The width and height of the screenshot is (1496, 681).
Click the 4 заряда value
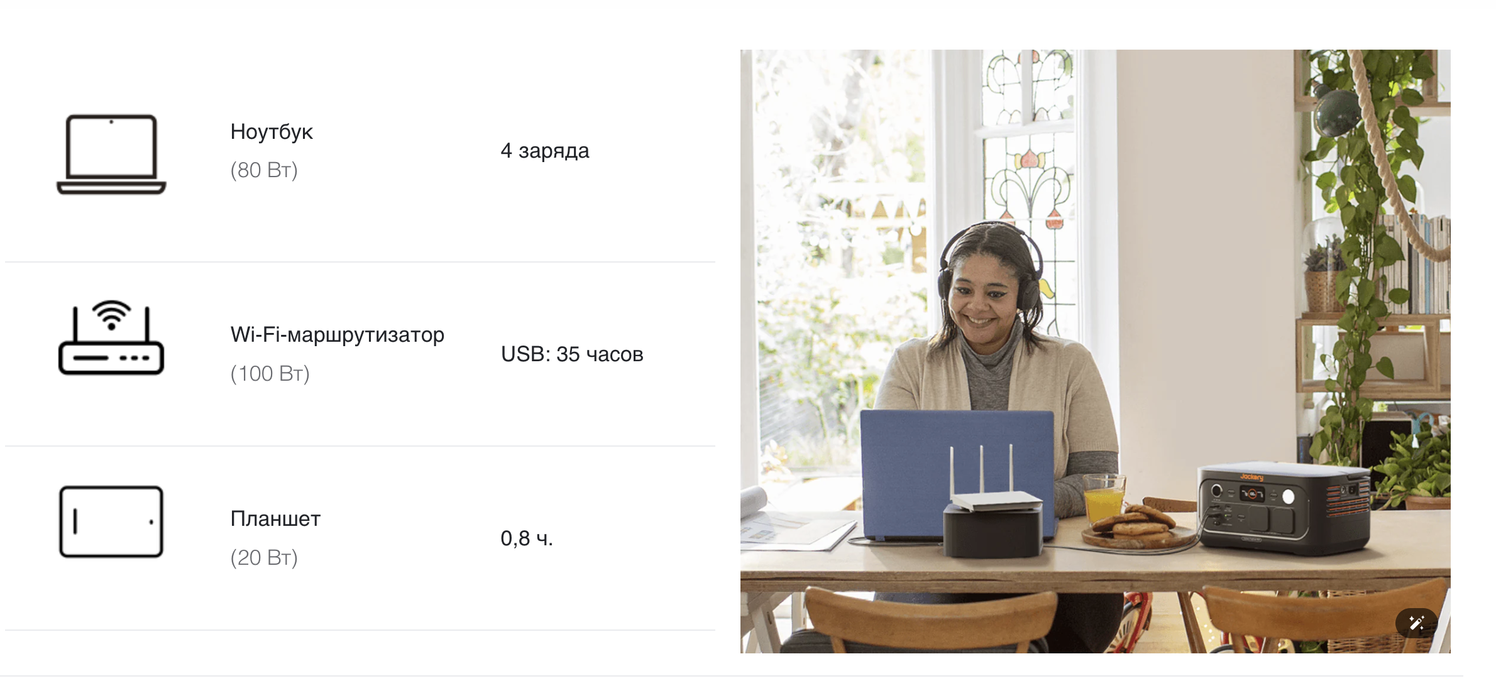tap(545, 151)
